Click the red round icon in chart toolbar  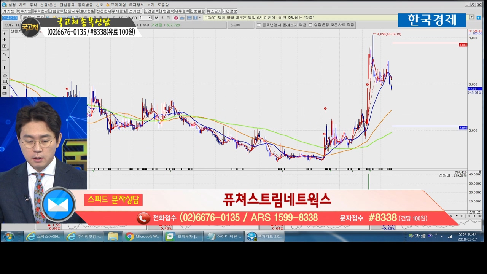176,18
